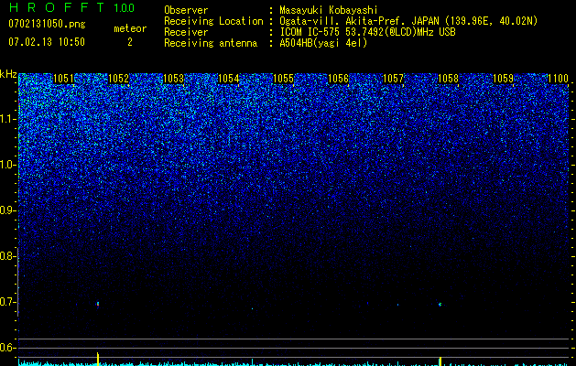Click the 0.8 kHz frequency axis label

tap(7, 256)
